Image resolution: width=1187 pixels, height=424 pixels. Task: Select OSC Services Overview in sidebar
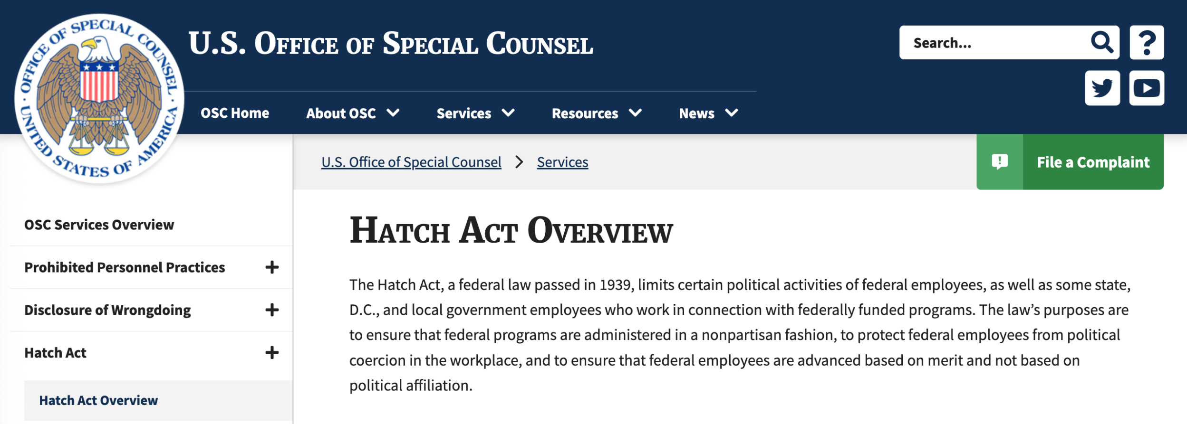coord(99,225)
